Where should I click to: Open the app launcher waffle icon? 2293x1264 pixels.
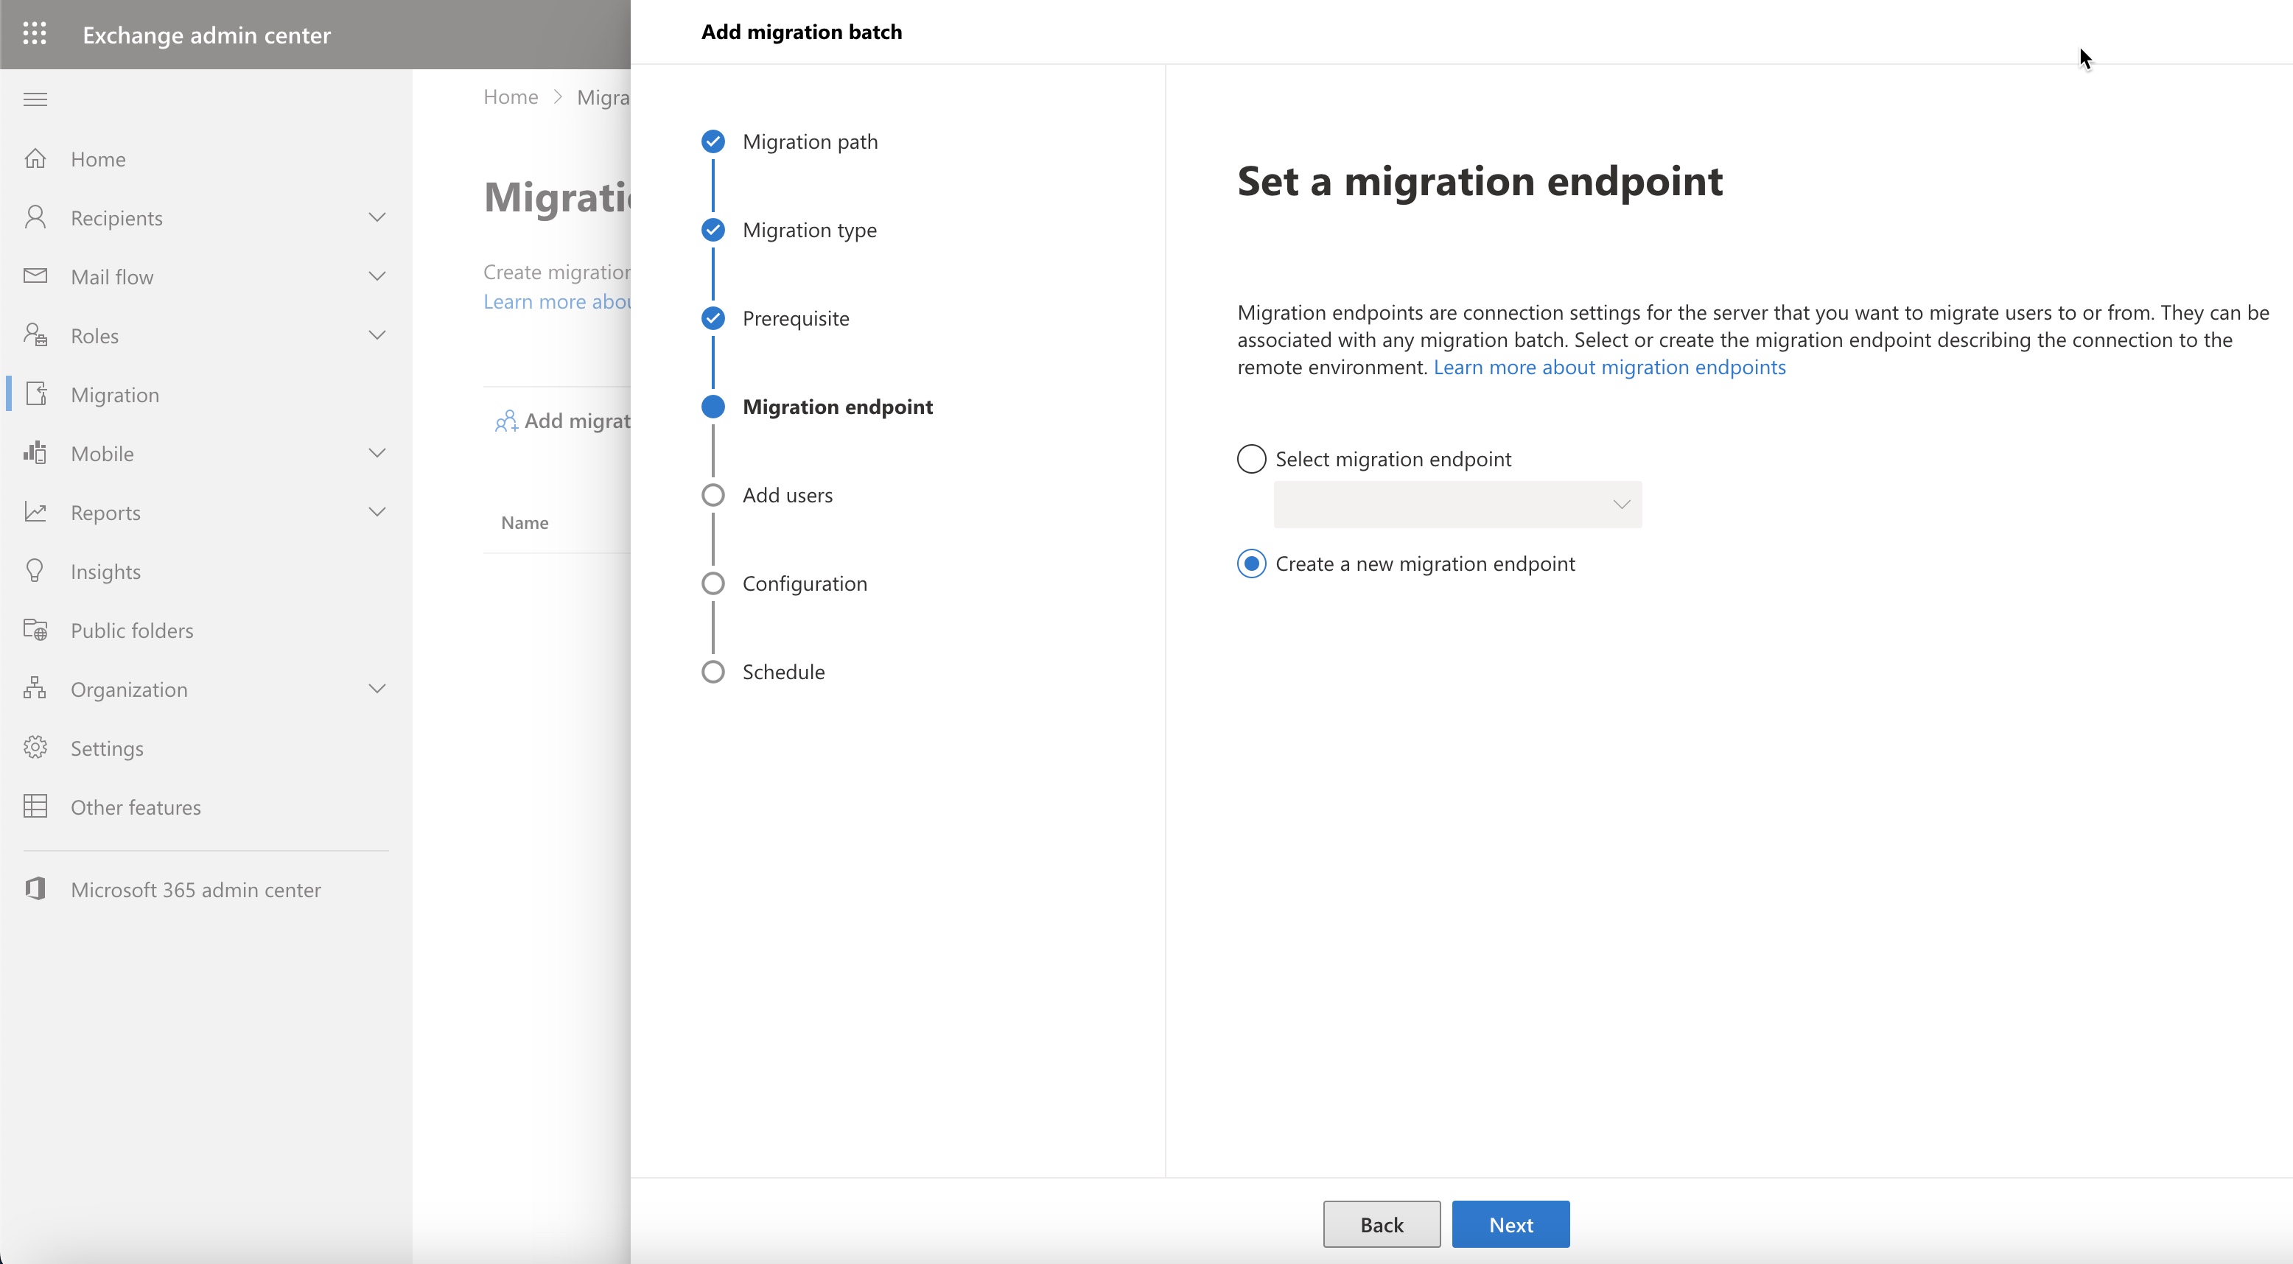35,34
